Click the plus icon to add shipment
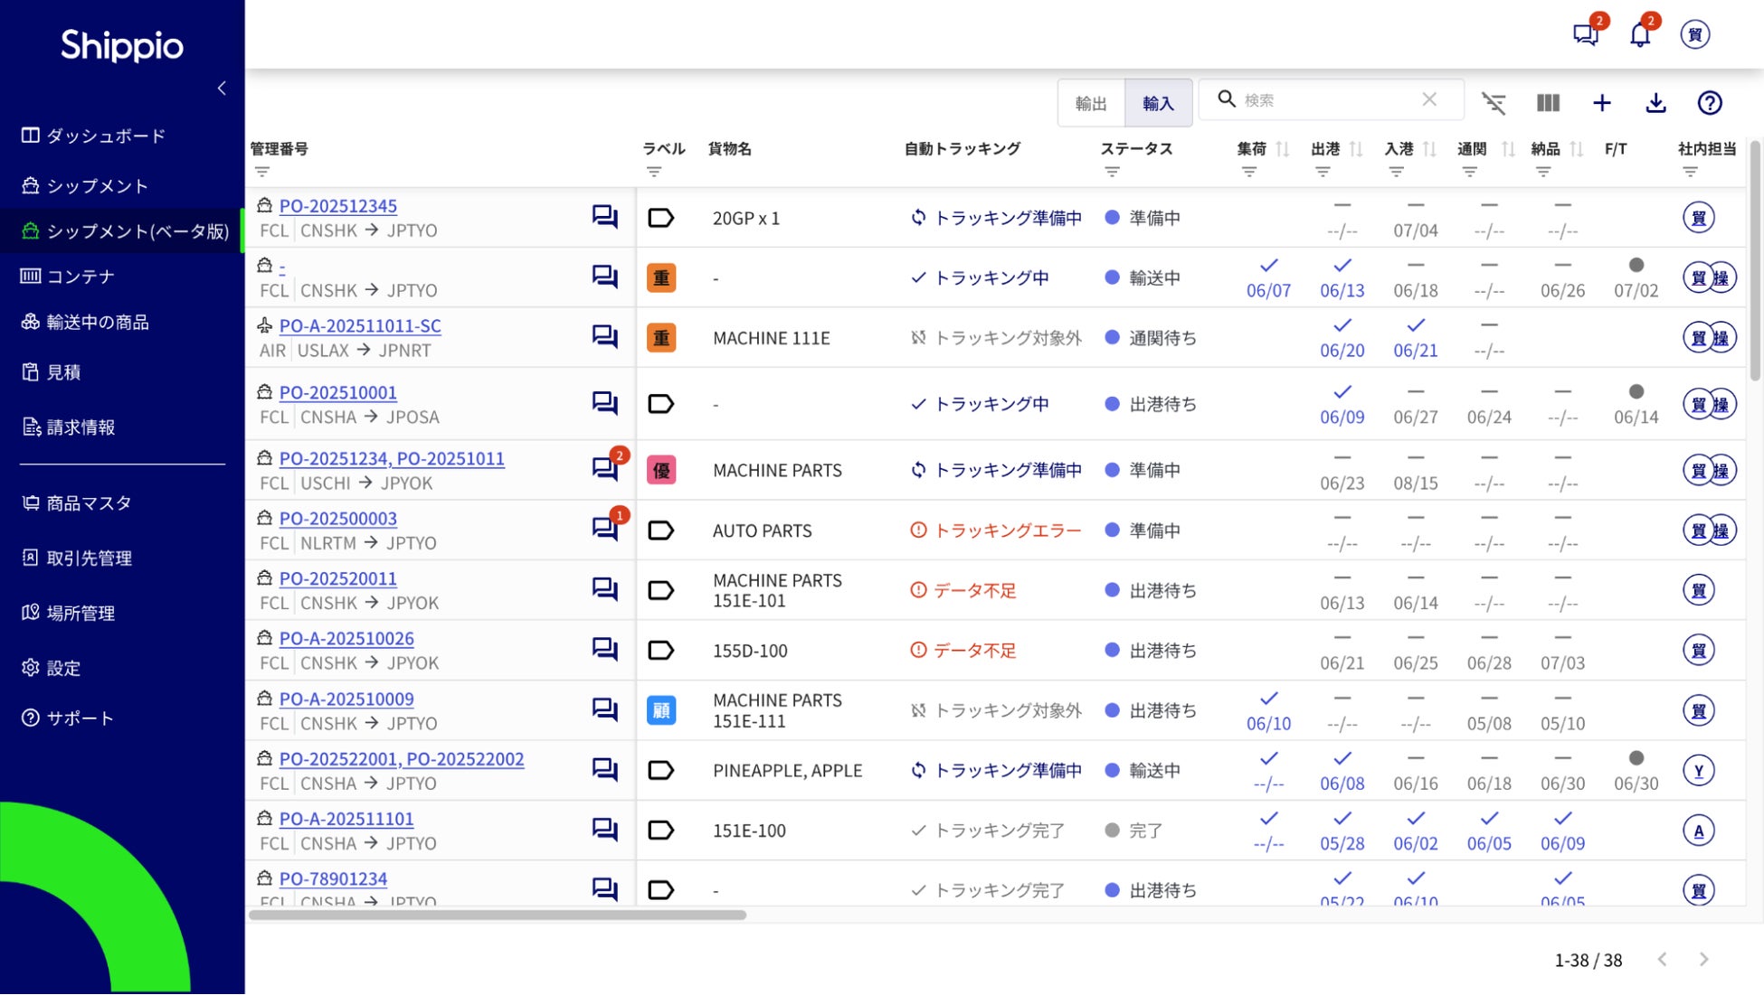The image size is (1764, 995). click(x=1601, y=103)
